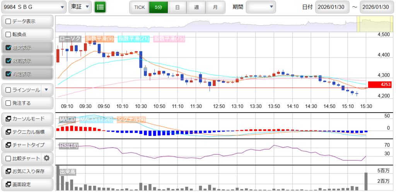Open comparison chart settings gear
The width and height of the screenshot is (396, 192).
tap(47, 158)
